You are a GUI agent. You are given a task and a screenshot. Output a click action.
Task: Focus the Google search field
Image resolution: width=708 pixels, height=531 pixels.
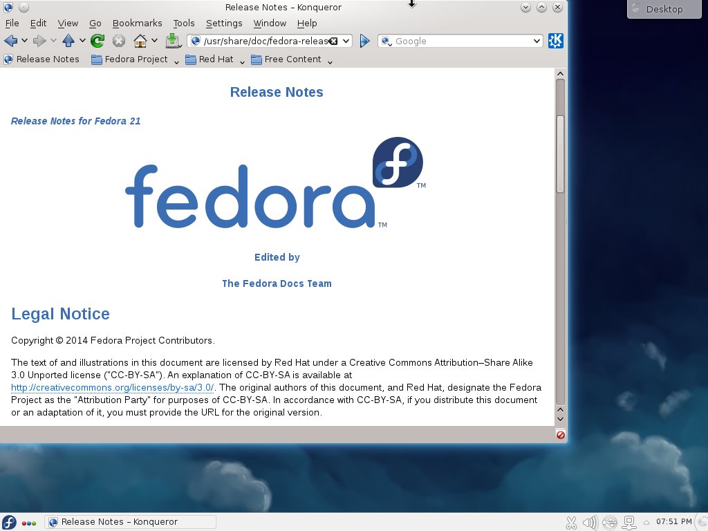point(462,41)
